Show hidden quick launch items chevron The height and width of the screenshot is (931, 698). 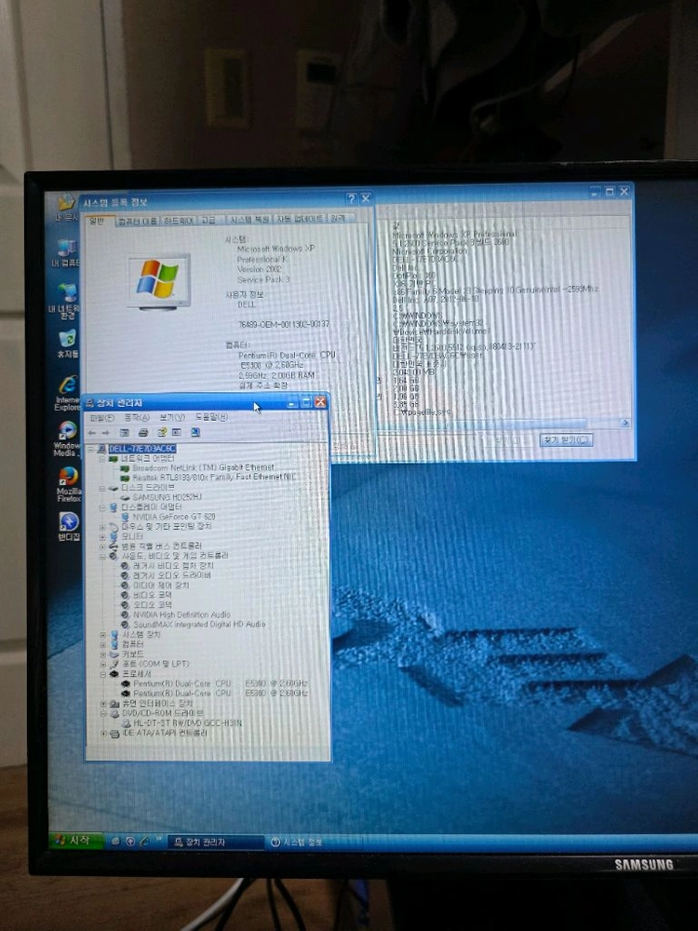point(158,840)
